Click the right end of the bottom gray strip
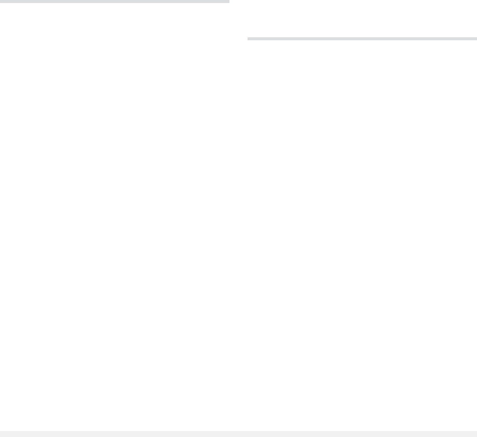 [x=474, y=434]
